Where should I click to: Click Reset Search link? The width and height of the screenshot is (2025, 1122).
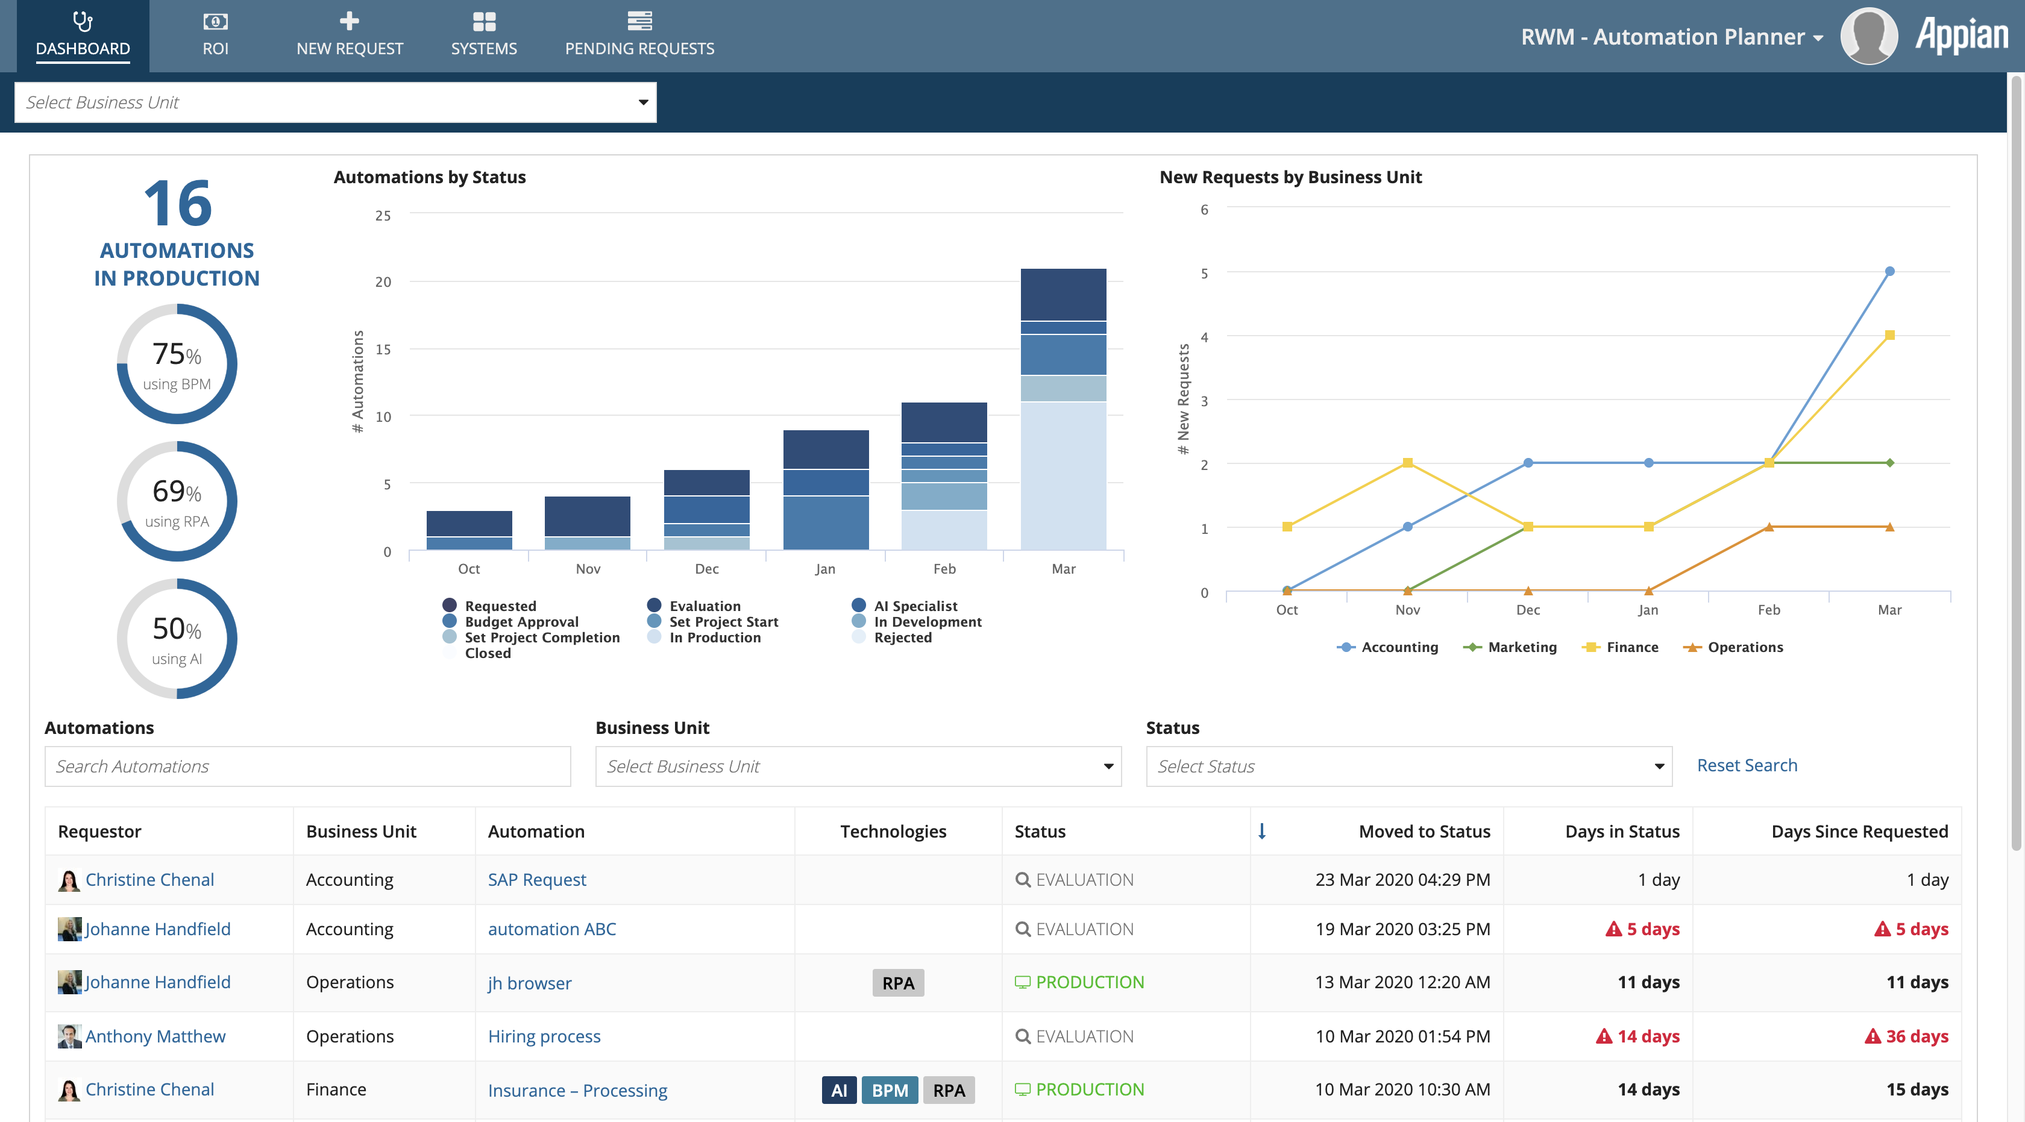click(1746, 764)
